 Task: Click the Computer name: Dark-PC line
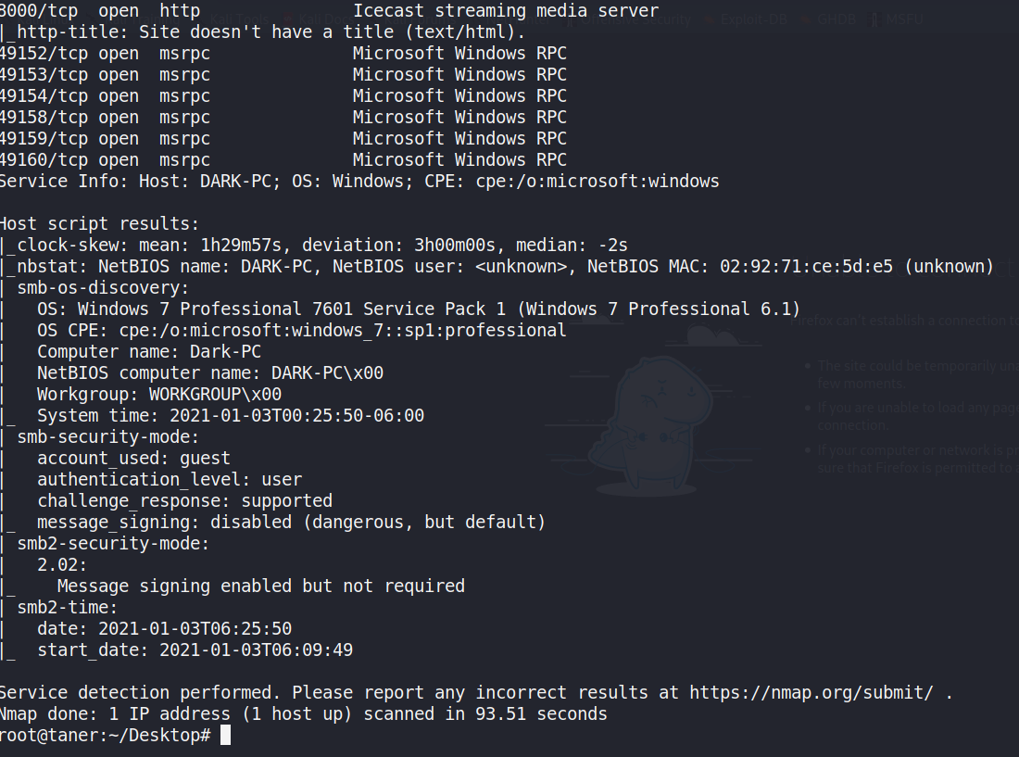click(149, 351)
